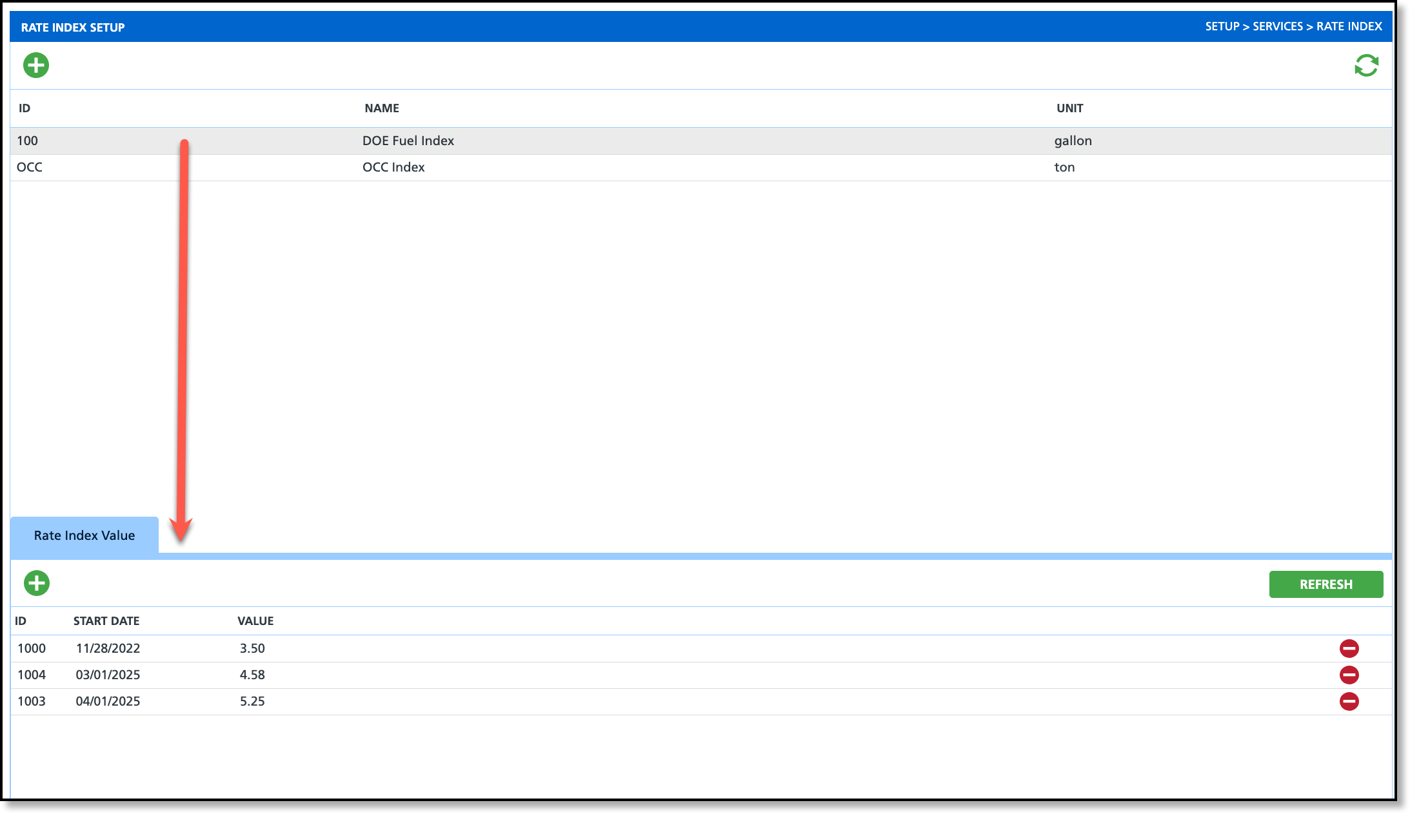Select the OCC Index row
The image size is (1410, 814).
pyautogui.click(x=393, y=167)
